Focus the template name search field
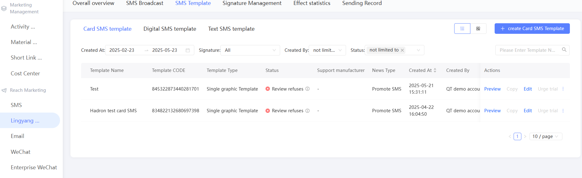The height and width of the screenshot is (178, 582). (x=527, y=50)
